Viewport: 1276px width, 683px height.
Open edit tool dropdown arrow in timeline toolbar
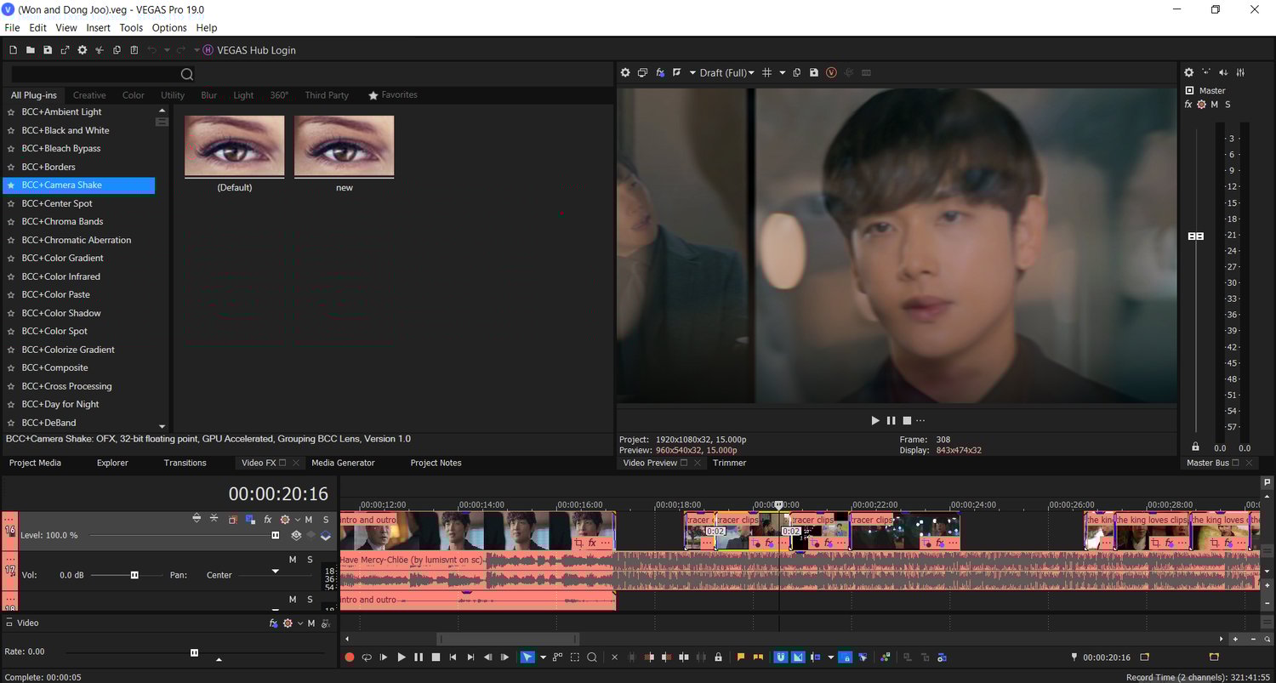(542, 657)
